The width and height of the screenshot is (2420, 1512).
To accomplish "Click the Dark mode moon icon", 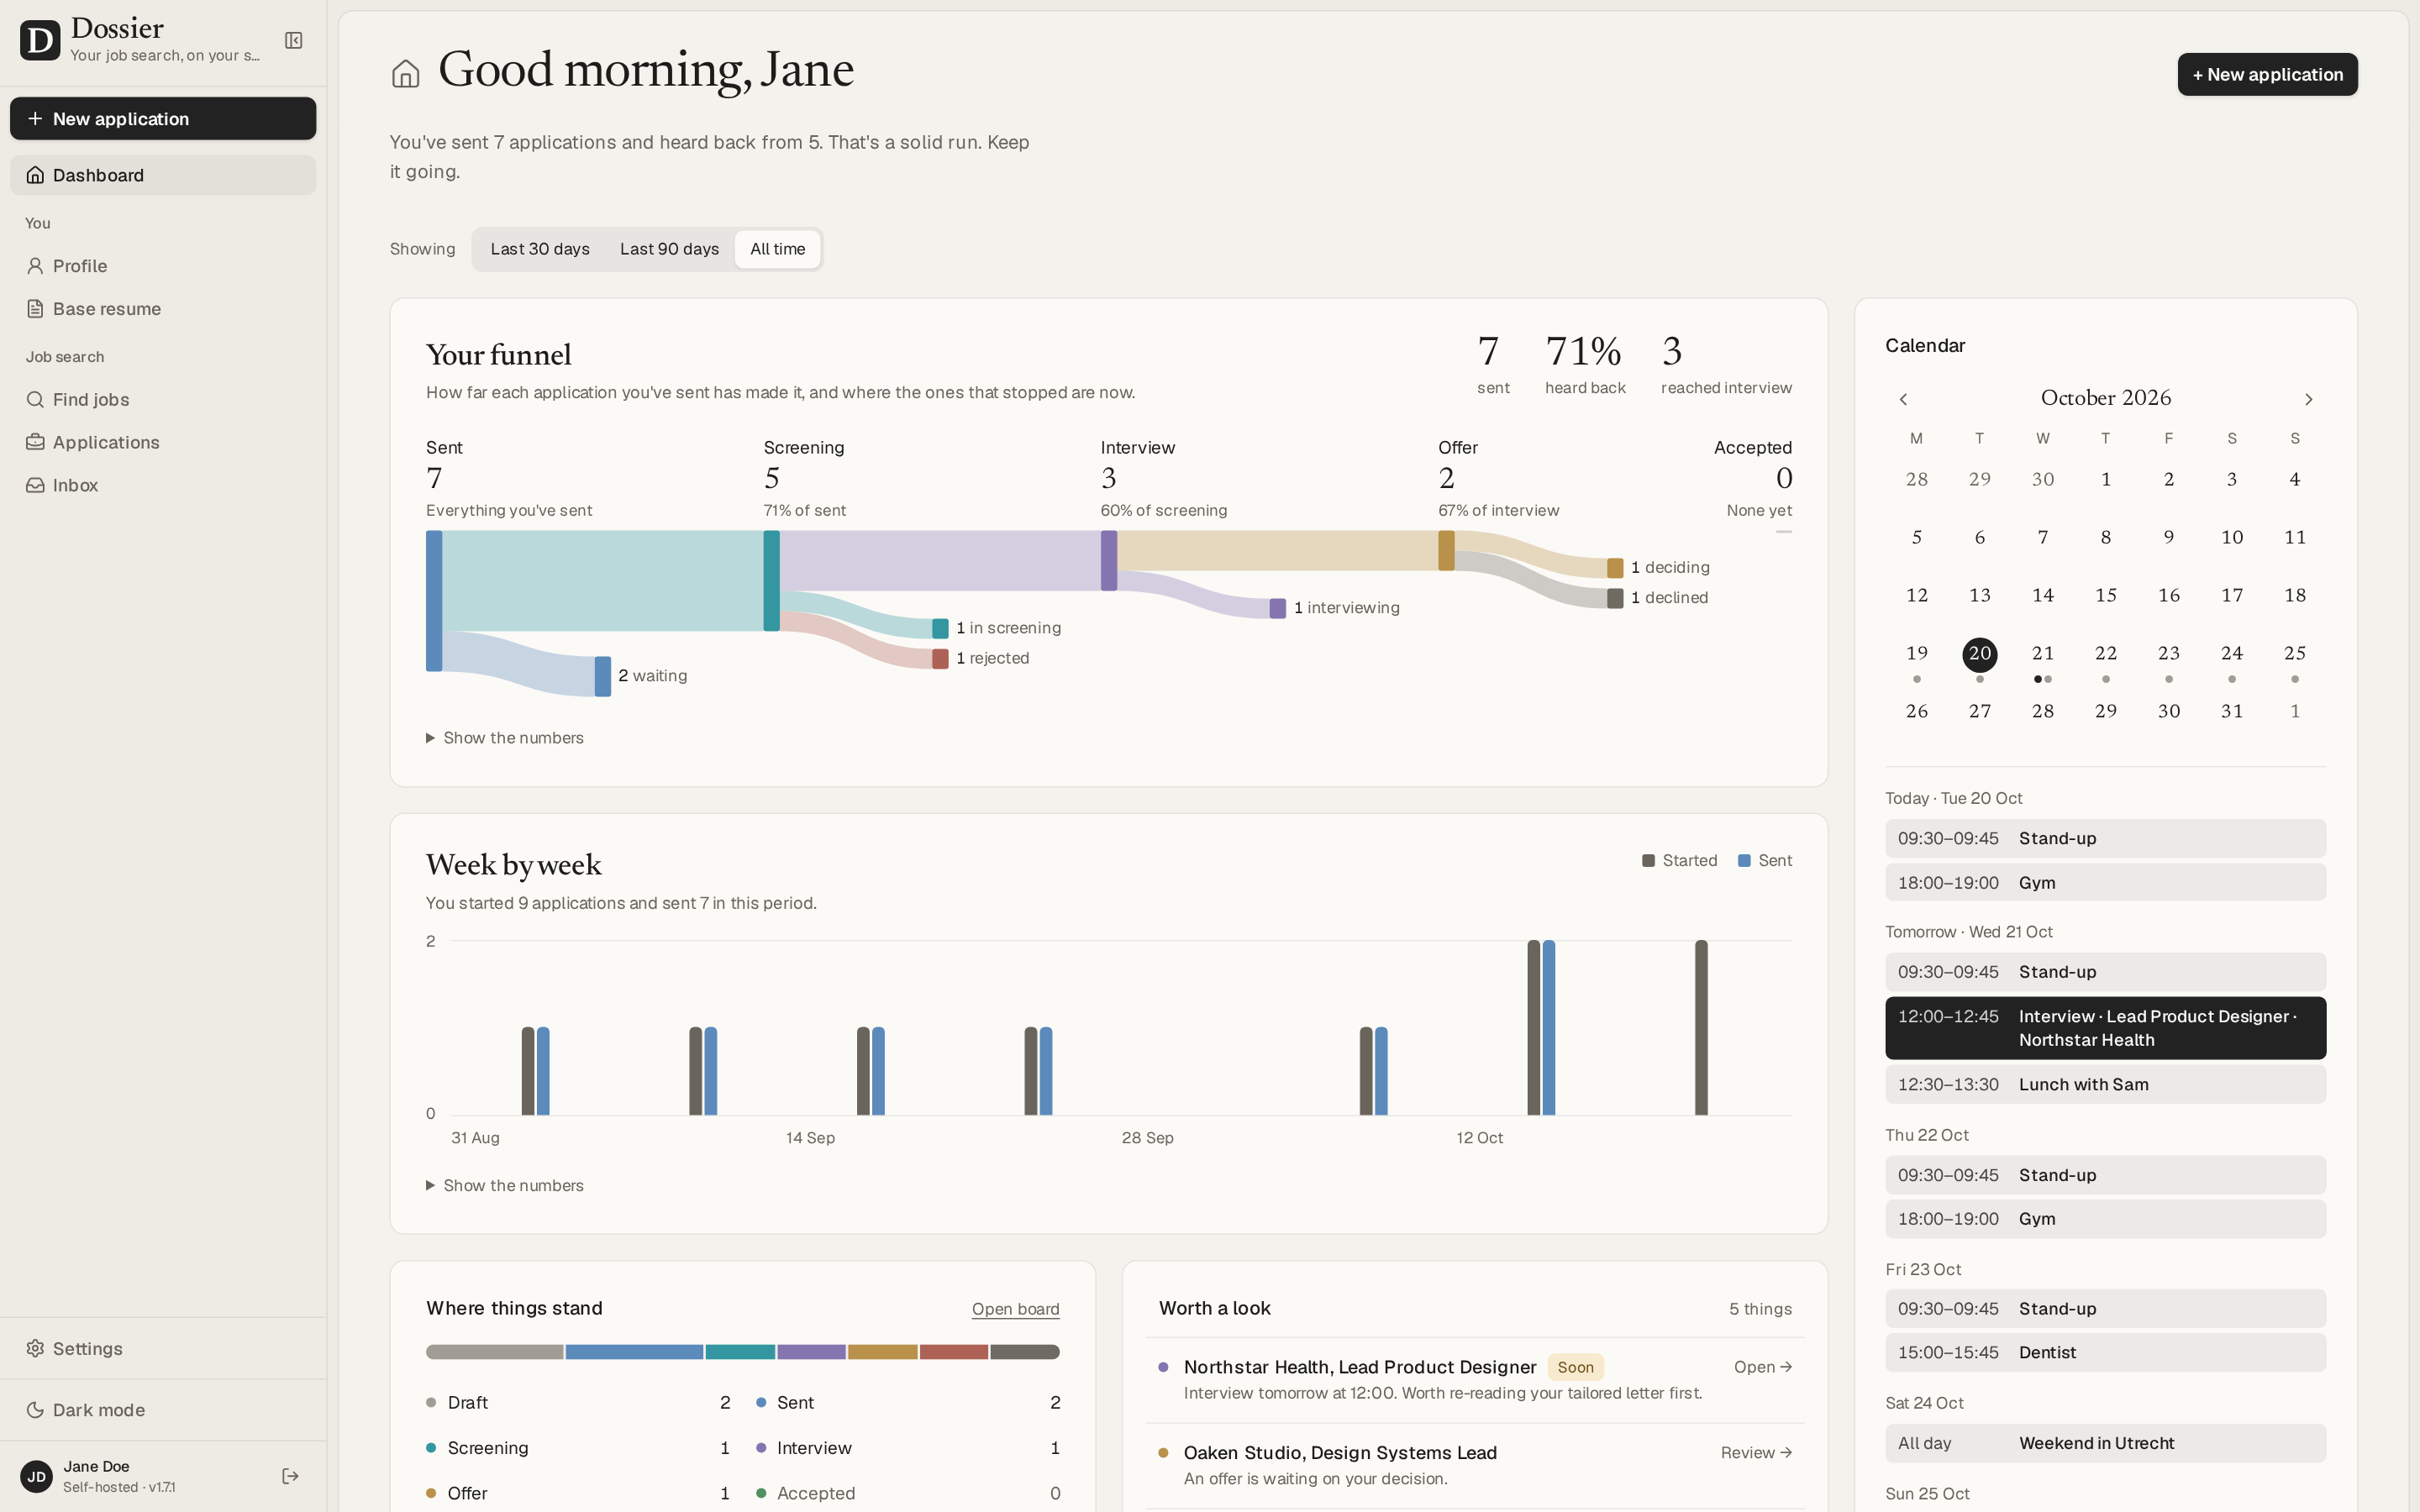I will pyautogui.click(x=35, y=1410).
